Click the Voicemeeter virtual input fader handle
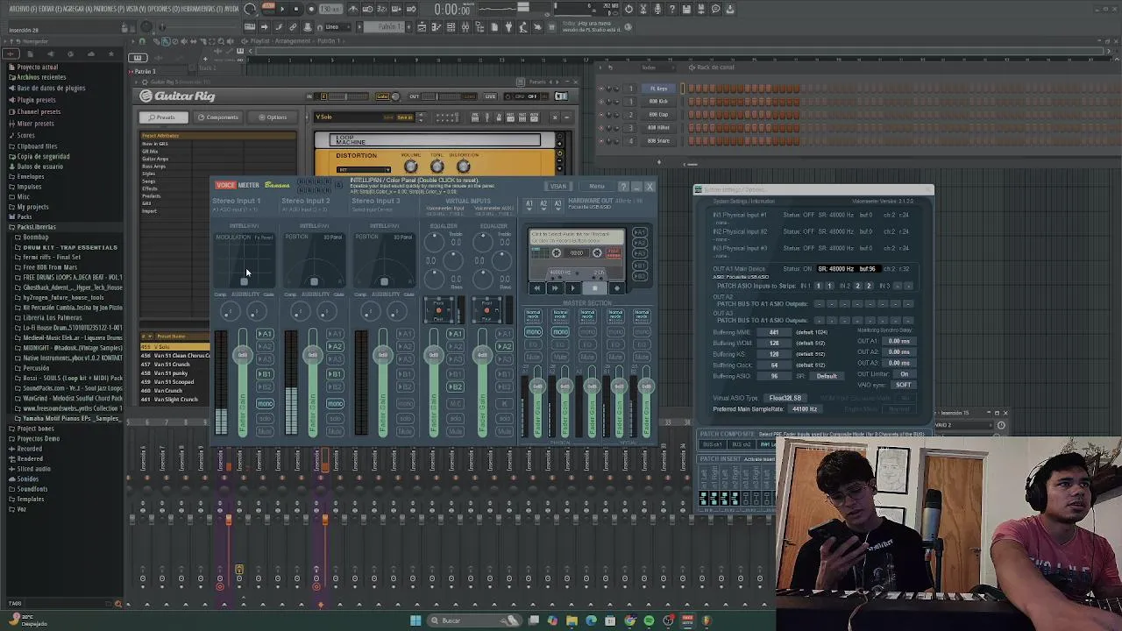 point(433,354)
